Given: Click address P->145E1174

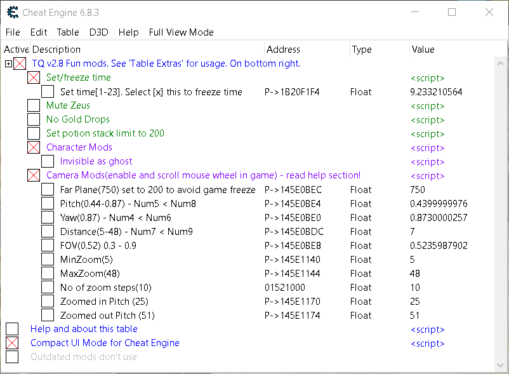Looking at the screenshot, I should [292, 315].
